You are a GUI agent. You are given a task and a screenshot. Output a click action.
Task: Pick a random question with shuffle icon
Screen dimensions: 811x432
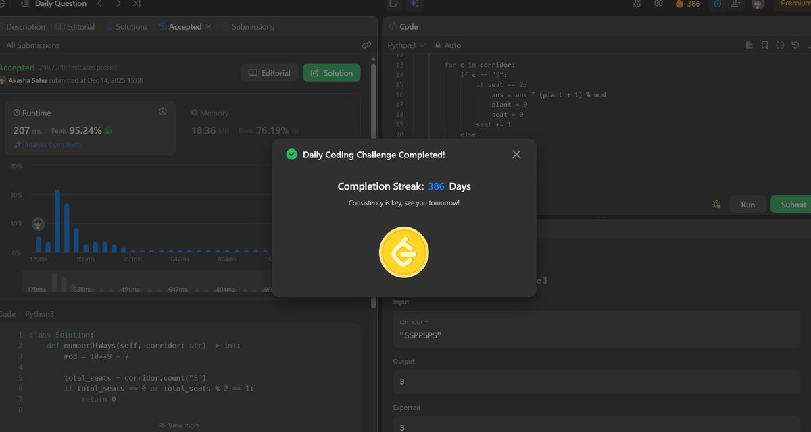pos(137,4)
